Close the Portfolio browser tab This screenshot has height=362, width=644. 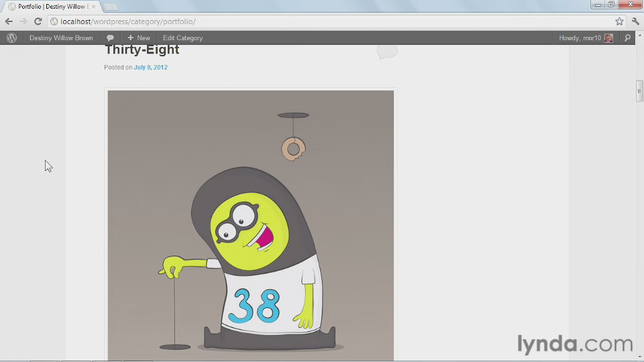(94, 7)
